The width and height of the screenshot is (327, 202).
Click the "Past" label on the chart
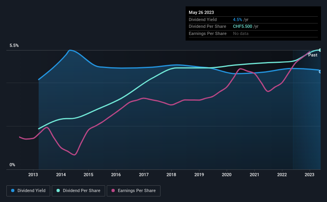tap(313, 55)
